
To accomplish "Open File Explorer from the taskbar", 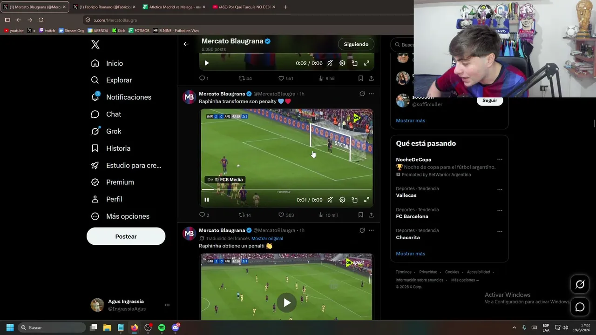I will [x=107, y=328].
